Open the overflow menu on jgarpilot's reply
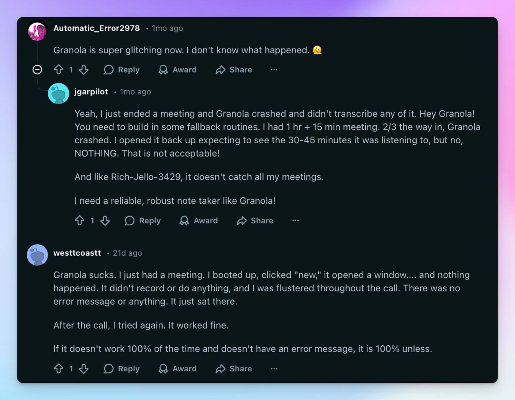The width and height of the screenshot is (515, 400). [x=295, y=221]
